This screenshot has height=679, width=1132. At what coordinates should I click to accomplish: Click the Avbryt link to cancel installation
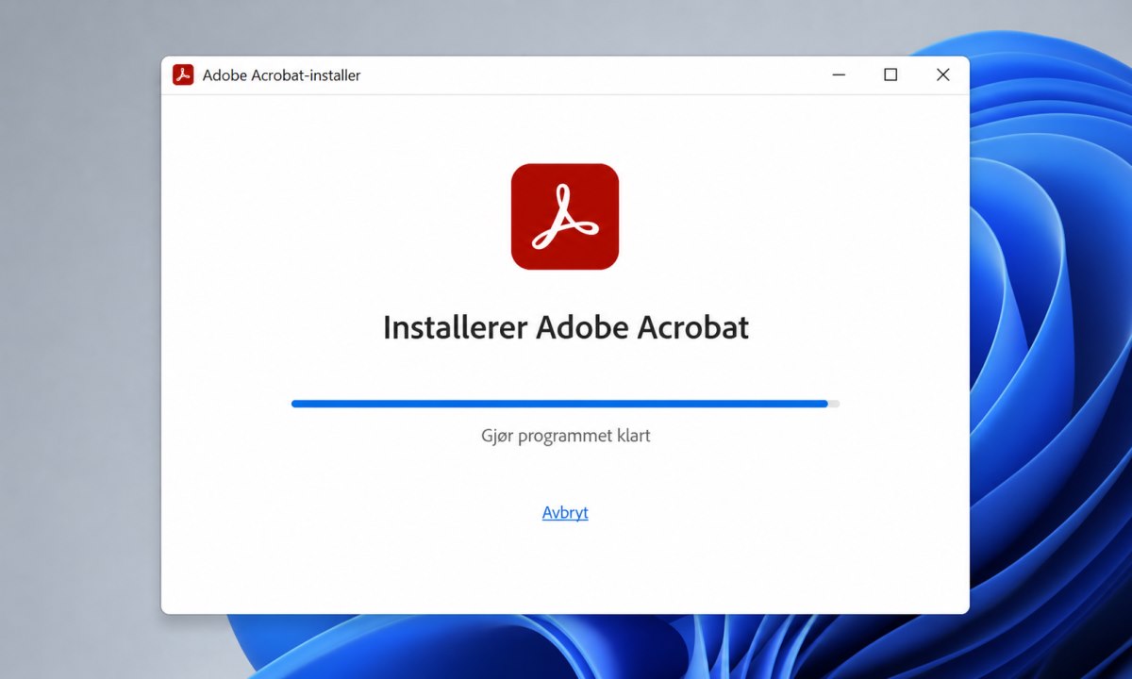point(565,513)
